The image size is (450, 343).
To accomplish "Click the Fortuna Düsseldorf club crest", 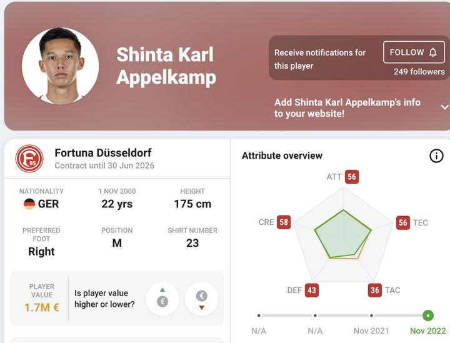I will (29, 159).
